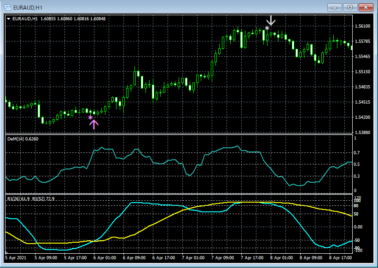Image resolution: width=378 pixels, height=268 pixels.
Task: Click the R1(52) indicator value label
Action: tap(43, 198)
